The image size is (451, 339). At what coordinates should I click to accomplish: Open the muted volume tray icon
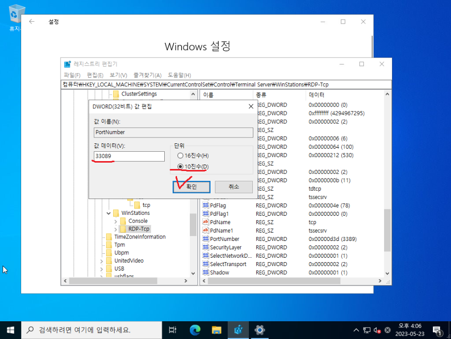[x=377, y=330]
